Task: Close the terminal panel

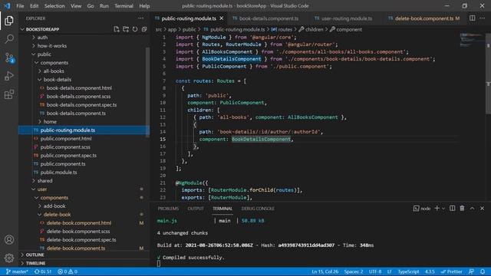Action: [483, 209]
